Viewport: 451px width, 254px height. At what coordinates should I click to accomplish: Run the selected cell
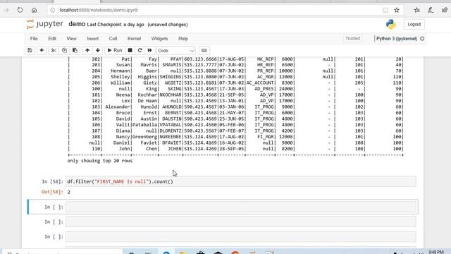click(114, 50)
